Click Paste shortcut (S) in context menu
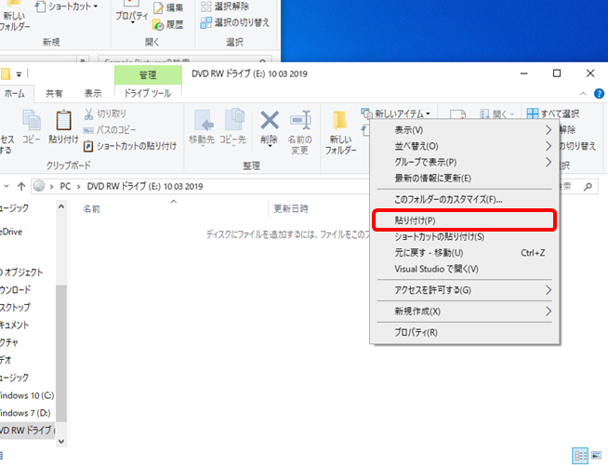The image size is (608, 465). tap(465, 236)
